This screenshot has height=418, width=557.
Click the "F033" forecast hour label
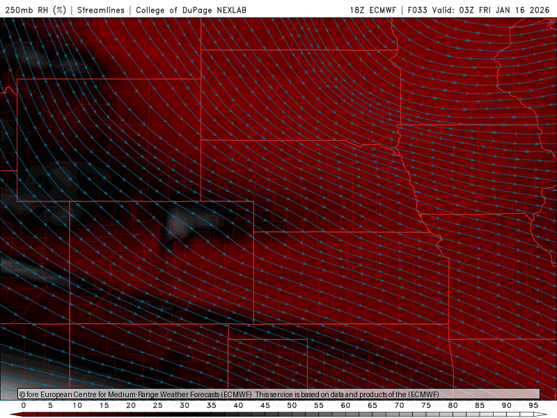coord(417,10)
